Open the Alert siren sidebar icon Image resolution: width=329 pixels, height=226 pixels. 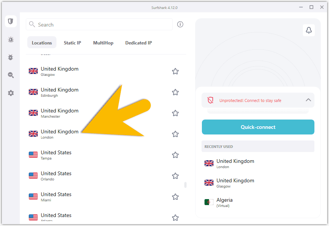(11, 40)
